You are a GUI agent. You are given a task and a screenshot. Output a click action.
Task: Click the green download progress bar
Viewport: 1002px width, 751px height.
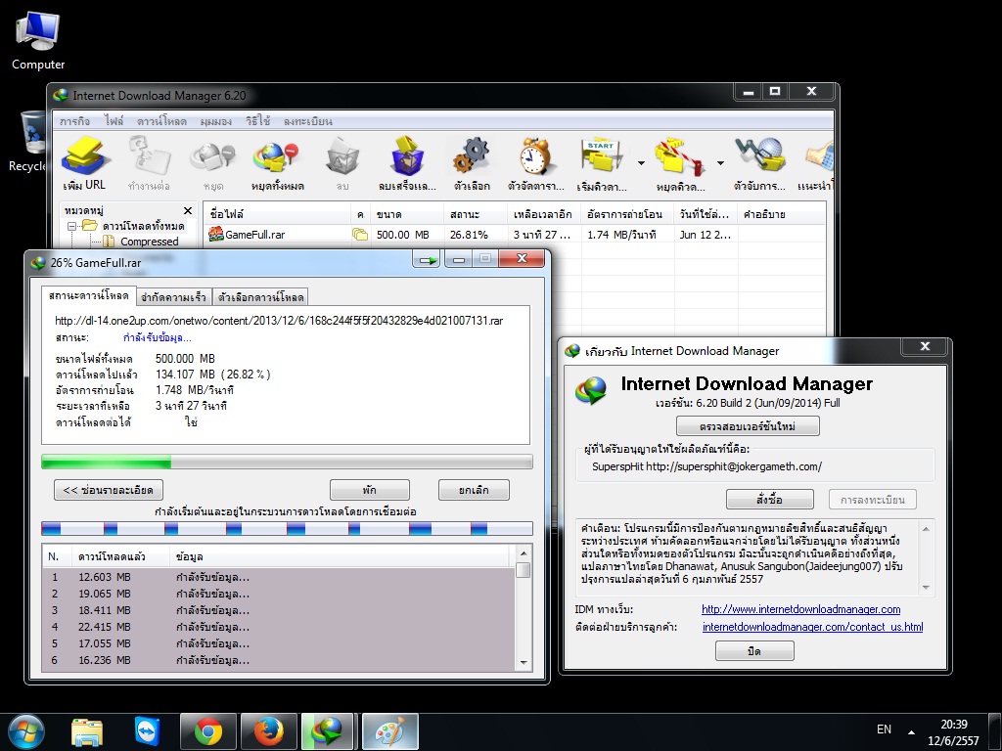(287, 462)
